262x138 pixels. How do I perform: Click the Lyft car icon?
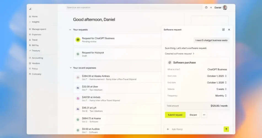[x=78, y=109]
